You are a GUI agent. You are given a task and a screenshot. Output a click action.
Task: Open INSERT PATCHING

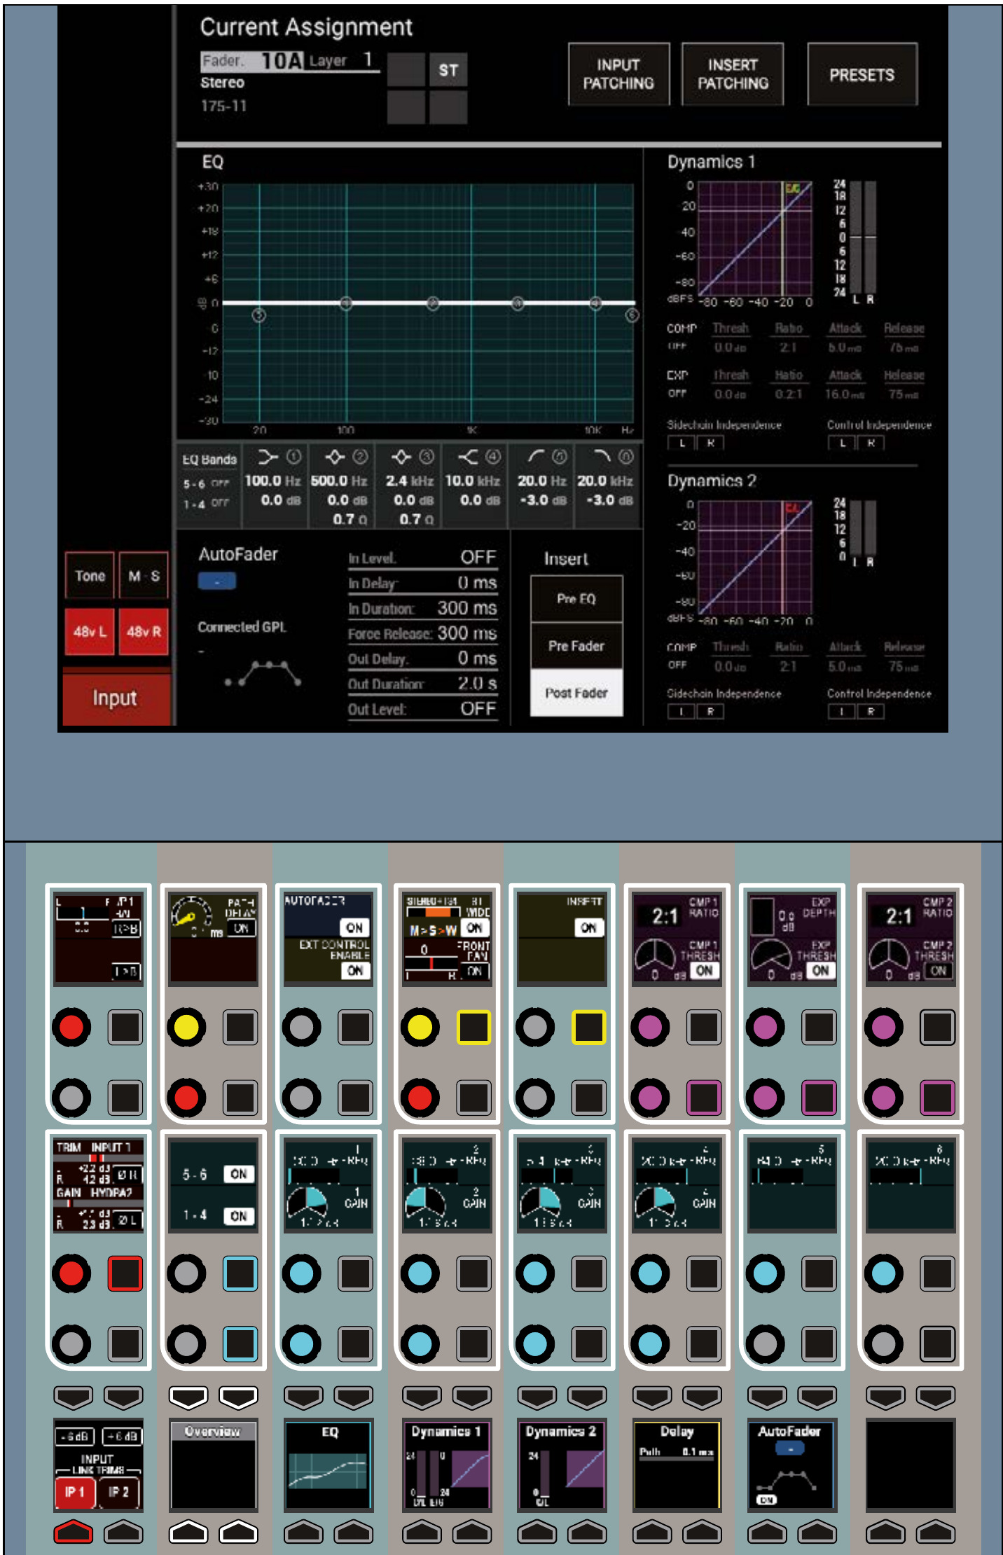pyautogui.click(x=733, y=74)
